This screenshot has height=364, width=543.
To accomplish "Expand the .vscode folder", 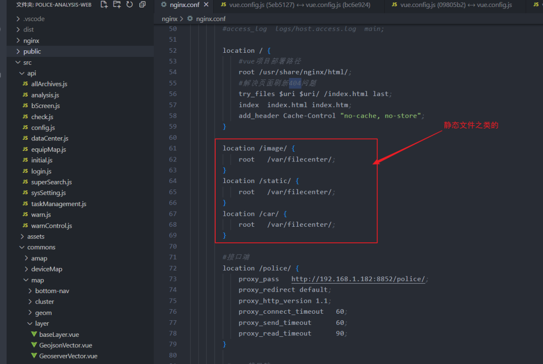I will coord(34,19).
